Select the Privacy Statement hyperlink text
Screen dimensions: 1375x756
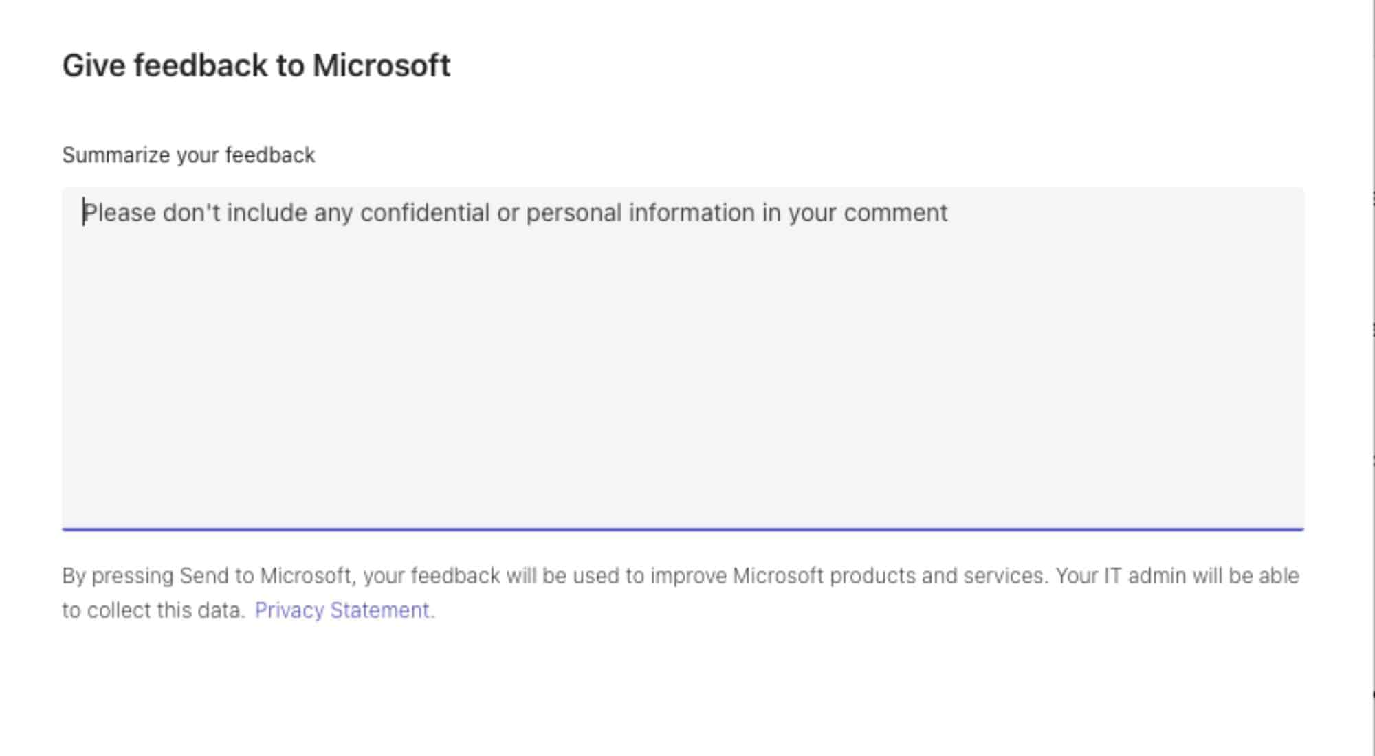coord(344,610)
